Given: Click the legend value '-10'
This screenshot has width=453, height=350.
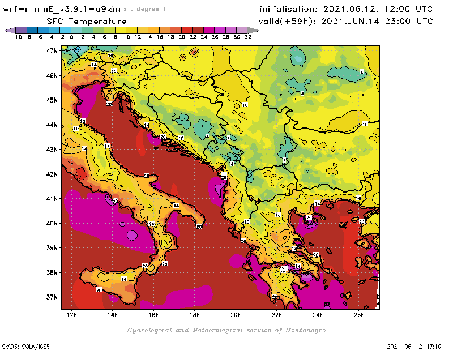Looking at the screenshot, I should (x=16, y=37).
